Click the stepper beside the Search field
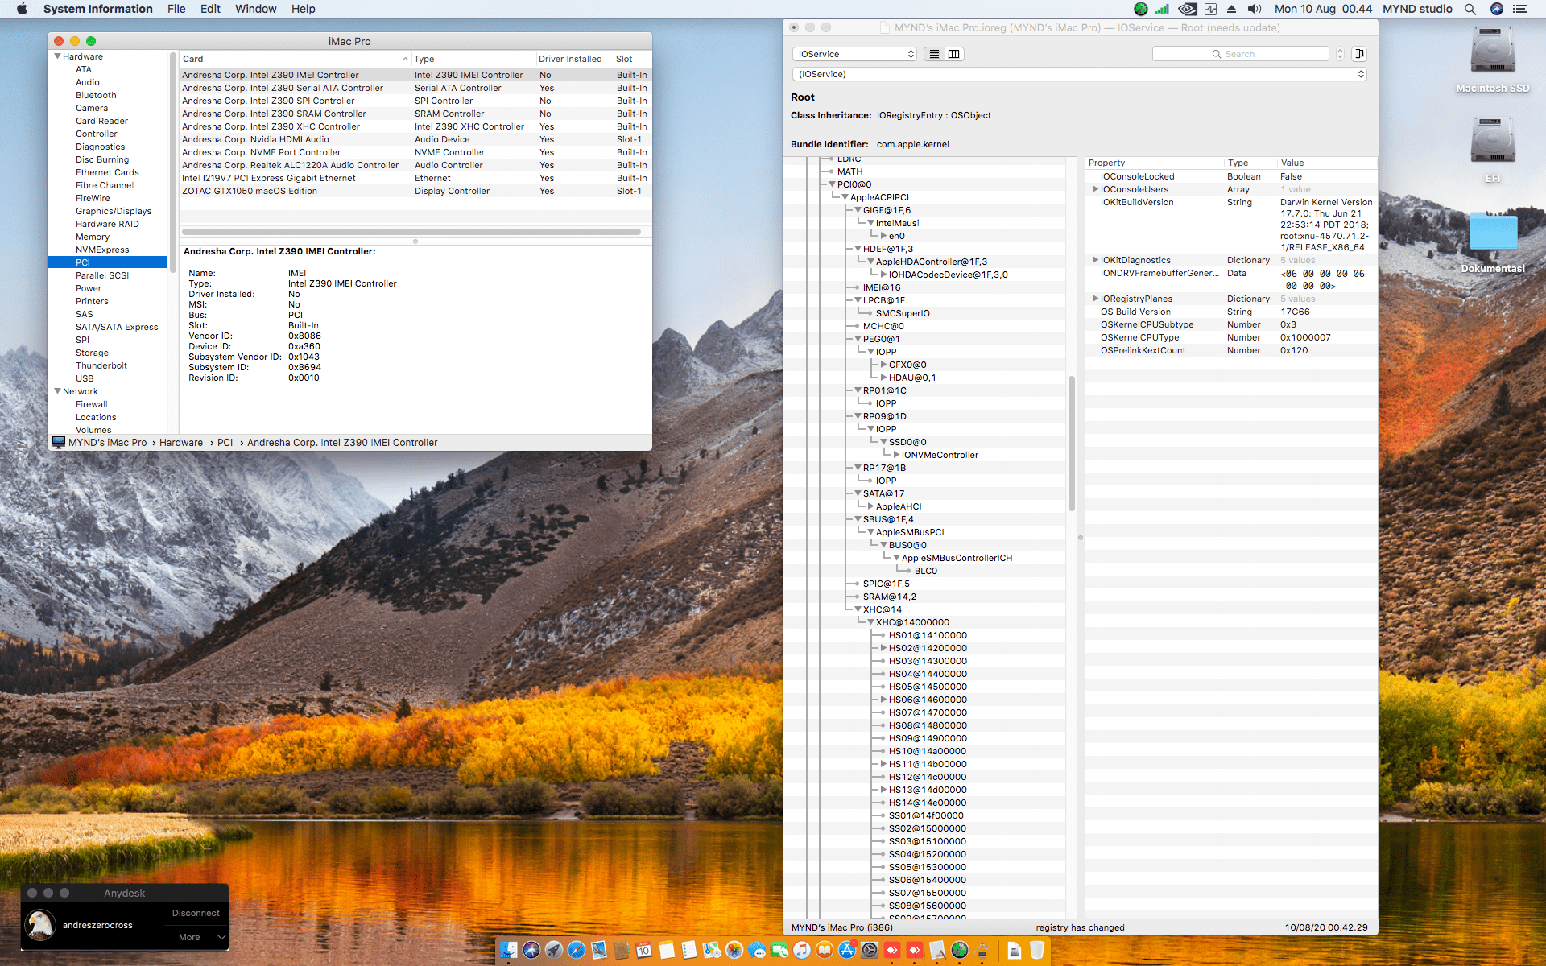1546x966 pixels. point(1340,54)
